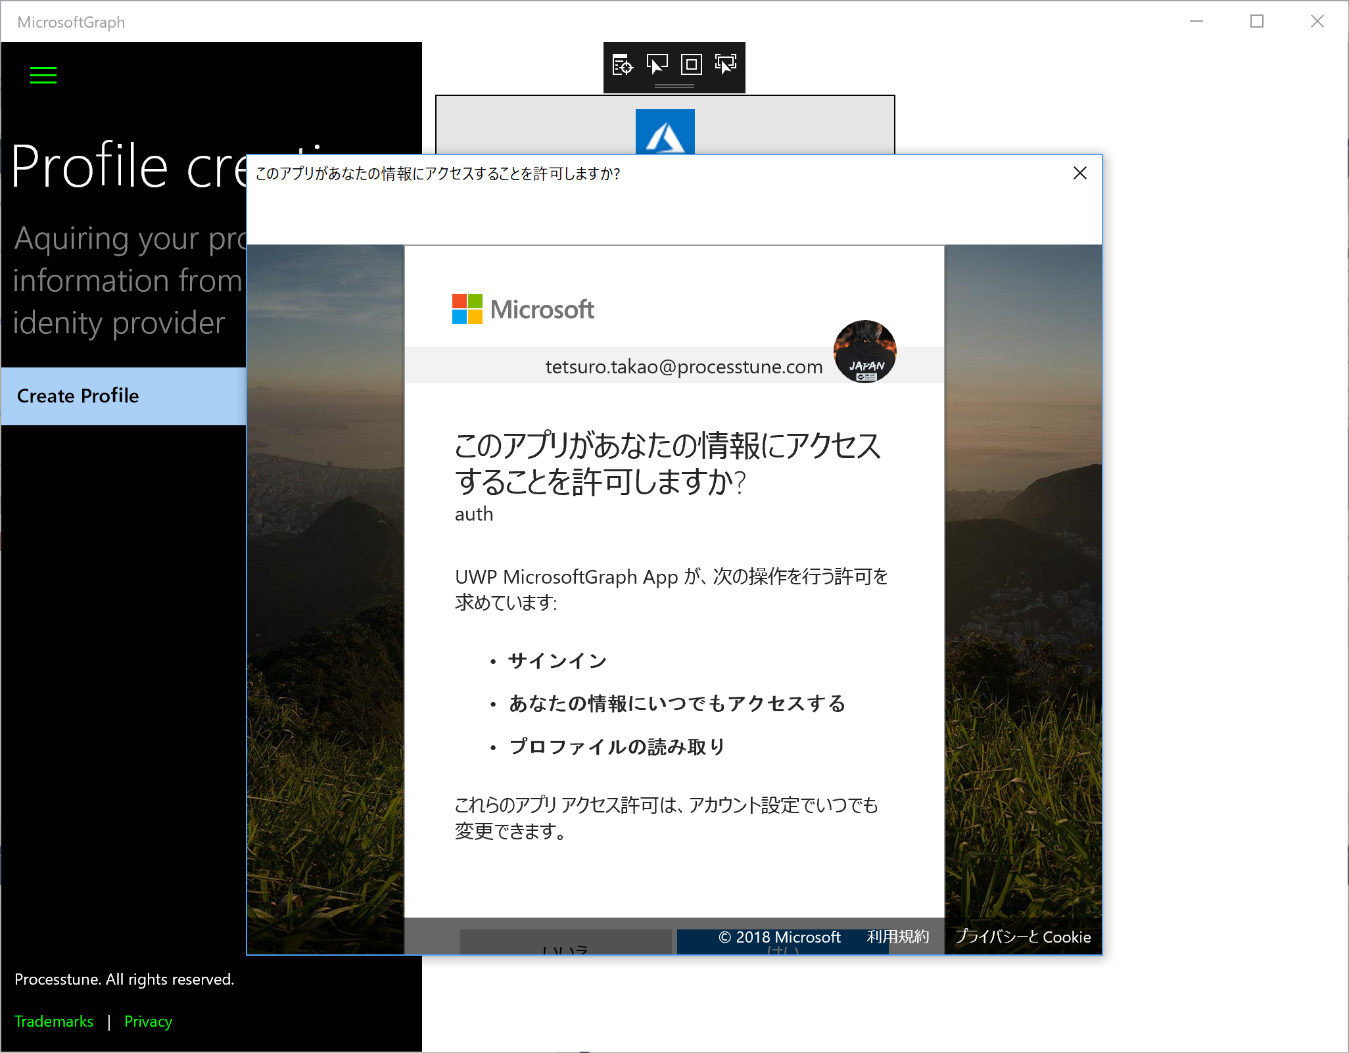Click the サインイン permission item

[557, 661]
